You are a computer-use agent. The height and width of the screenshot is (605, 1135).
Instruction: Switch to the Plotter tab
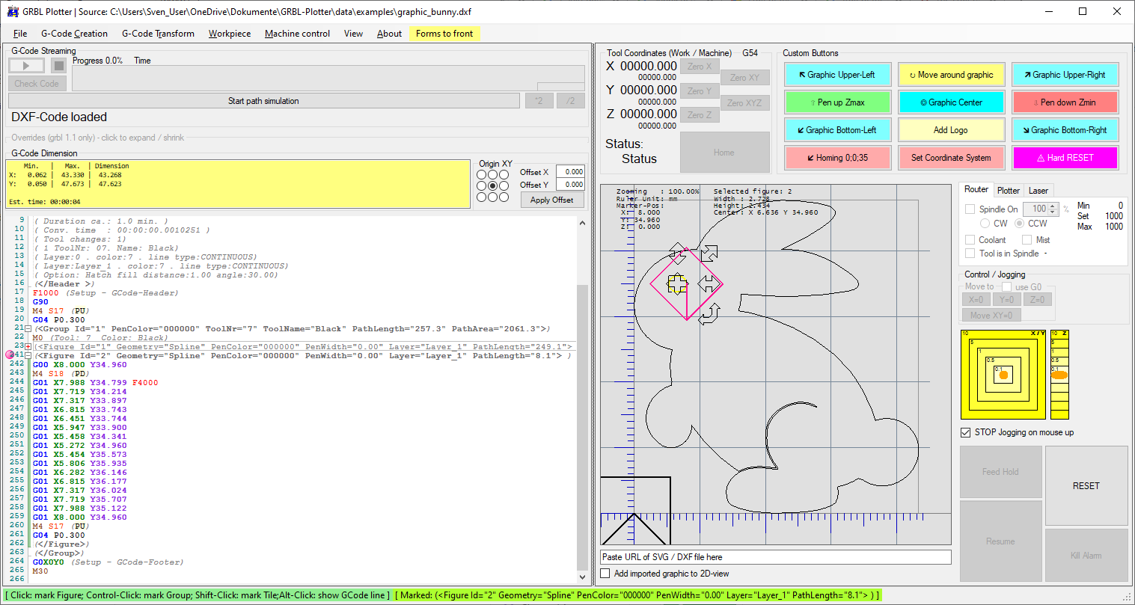1008,191
